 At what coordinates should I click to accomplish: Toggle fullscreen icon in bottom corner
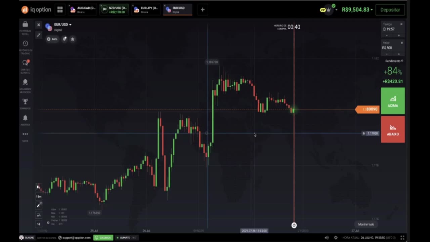click(x=402, y=238)
